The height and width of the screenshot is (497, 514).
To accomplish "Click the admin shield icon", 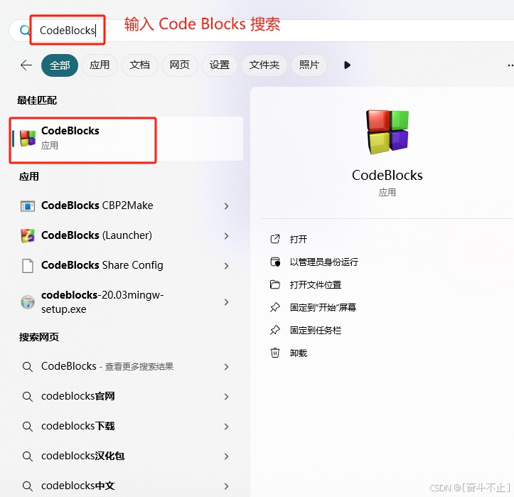I will pyautogui.click(x=275, y=262).
